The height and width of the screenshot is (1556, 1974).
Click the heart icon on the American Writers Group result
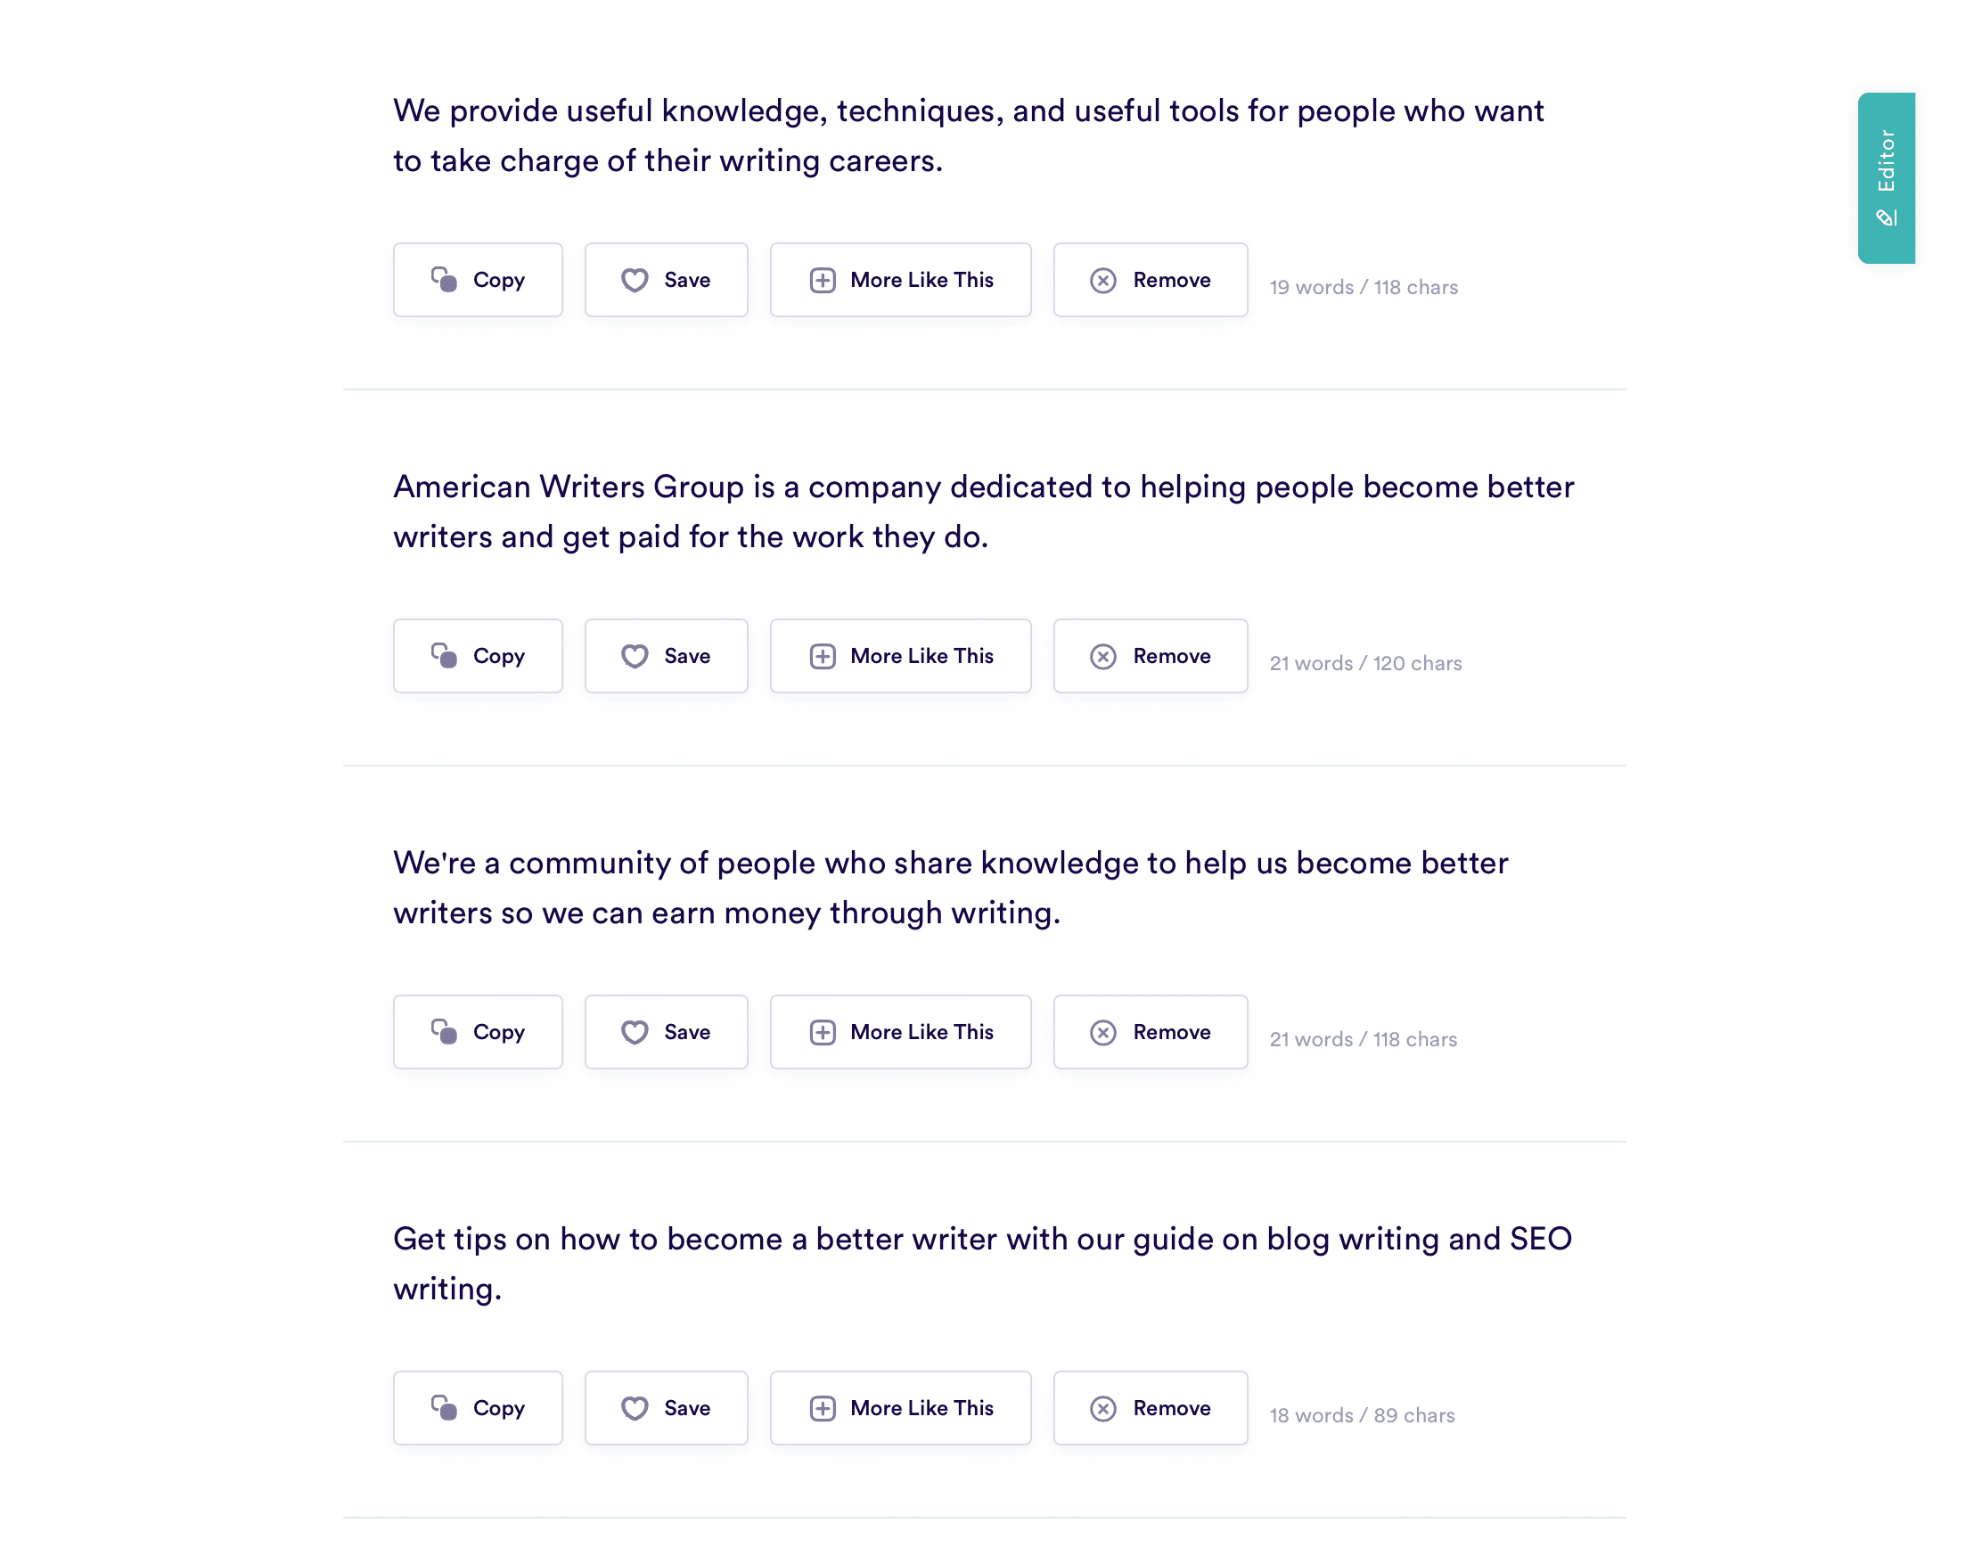pos(635,657)
